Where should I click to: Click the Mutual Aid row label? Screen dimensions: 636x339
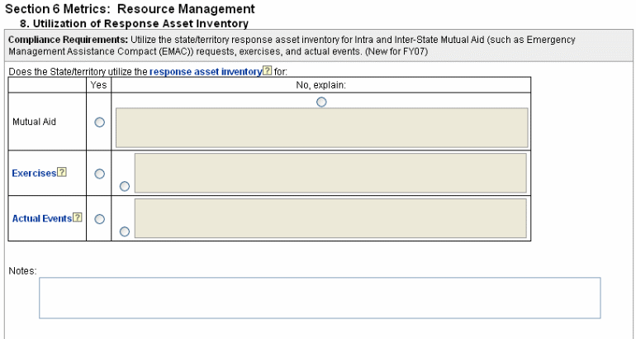click(34, 122)
